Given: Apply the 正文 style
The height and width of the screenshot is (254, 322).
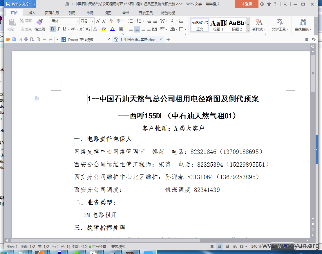Looking at the screenshot, I should (200, 25).
